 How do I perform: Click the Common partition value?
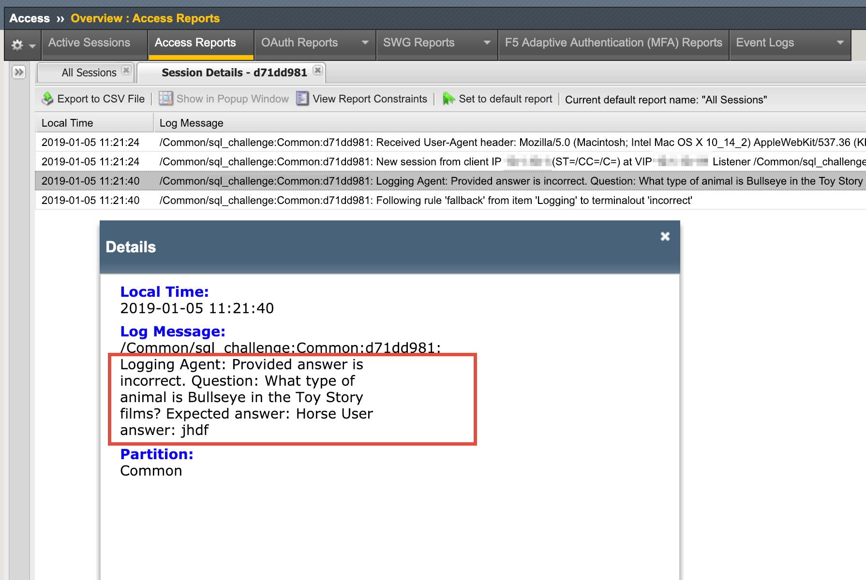[151, 471]
